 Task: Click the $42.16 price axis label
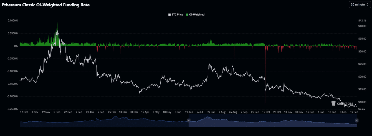point(363,21)
